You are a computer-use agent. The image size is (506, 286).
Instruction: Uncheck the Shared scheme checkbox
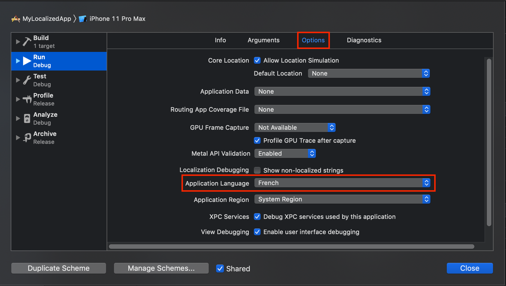click(220, 269)
